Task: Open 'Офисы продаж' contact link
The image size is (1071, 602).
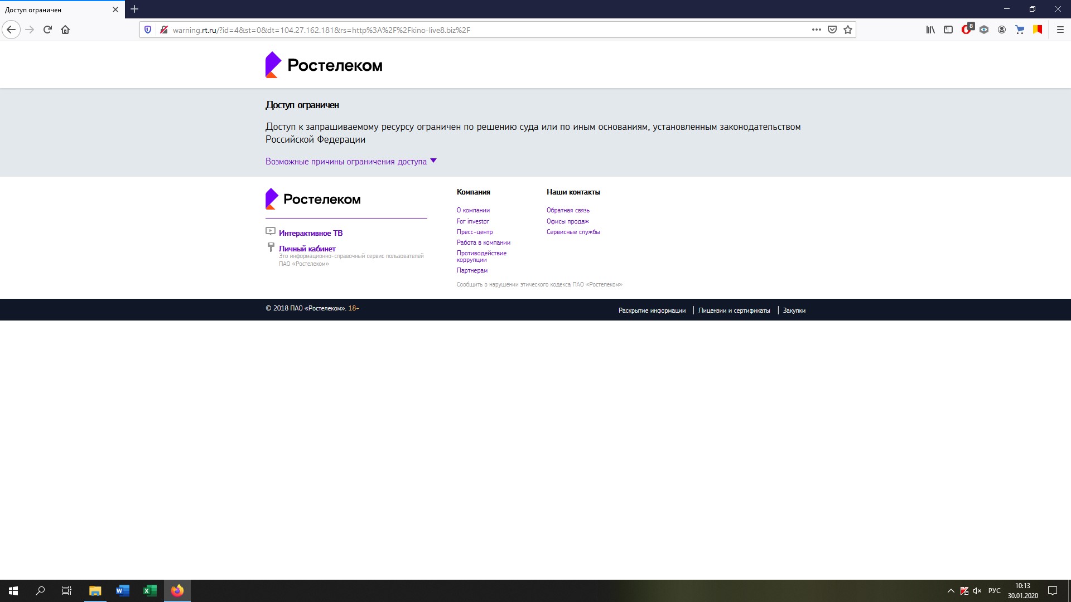Action: 568,221
